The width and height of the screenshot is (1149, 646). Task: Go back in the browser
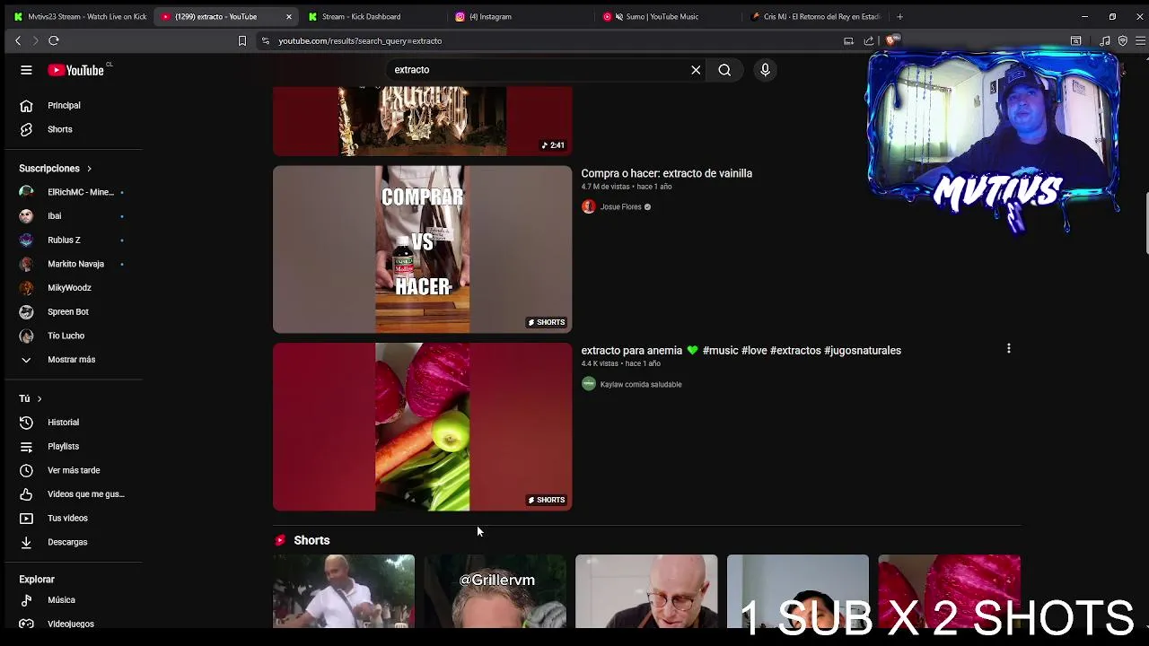point(17,40)
